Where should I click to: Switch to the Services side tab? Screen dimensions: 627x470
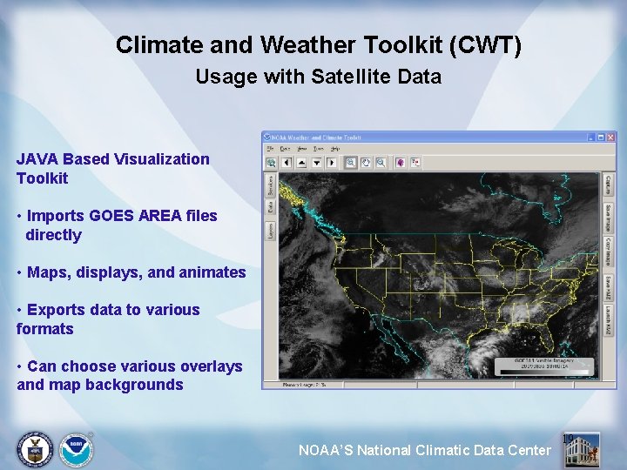(270, 185)
